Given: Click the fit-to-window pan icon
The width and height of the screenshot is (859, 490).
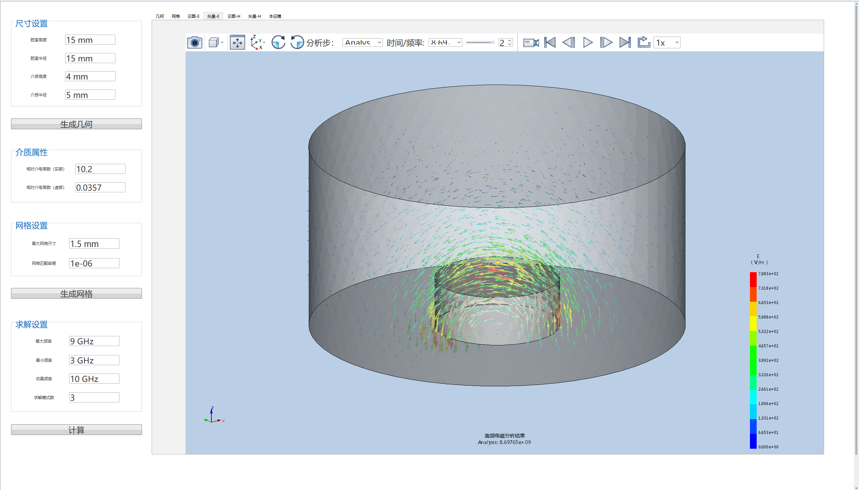Looking at the screenshot, I should point(237,42).
